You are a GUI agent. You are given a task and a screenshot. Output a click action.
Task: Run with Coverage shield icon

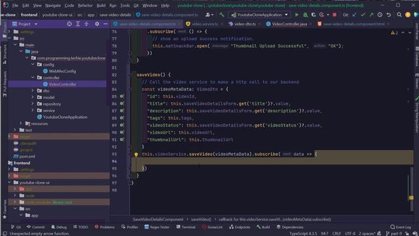[314, 15]
